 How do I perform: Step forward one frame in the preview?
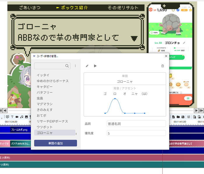pyautogui.click(x=196, y=110)
